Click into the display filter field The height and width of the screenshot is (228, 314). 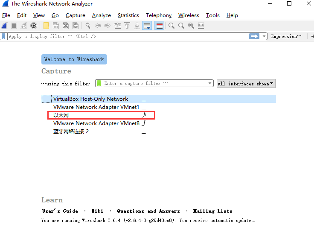click(128, 36)
